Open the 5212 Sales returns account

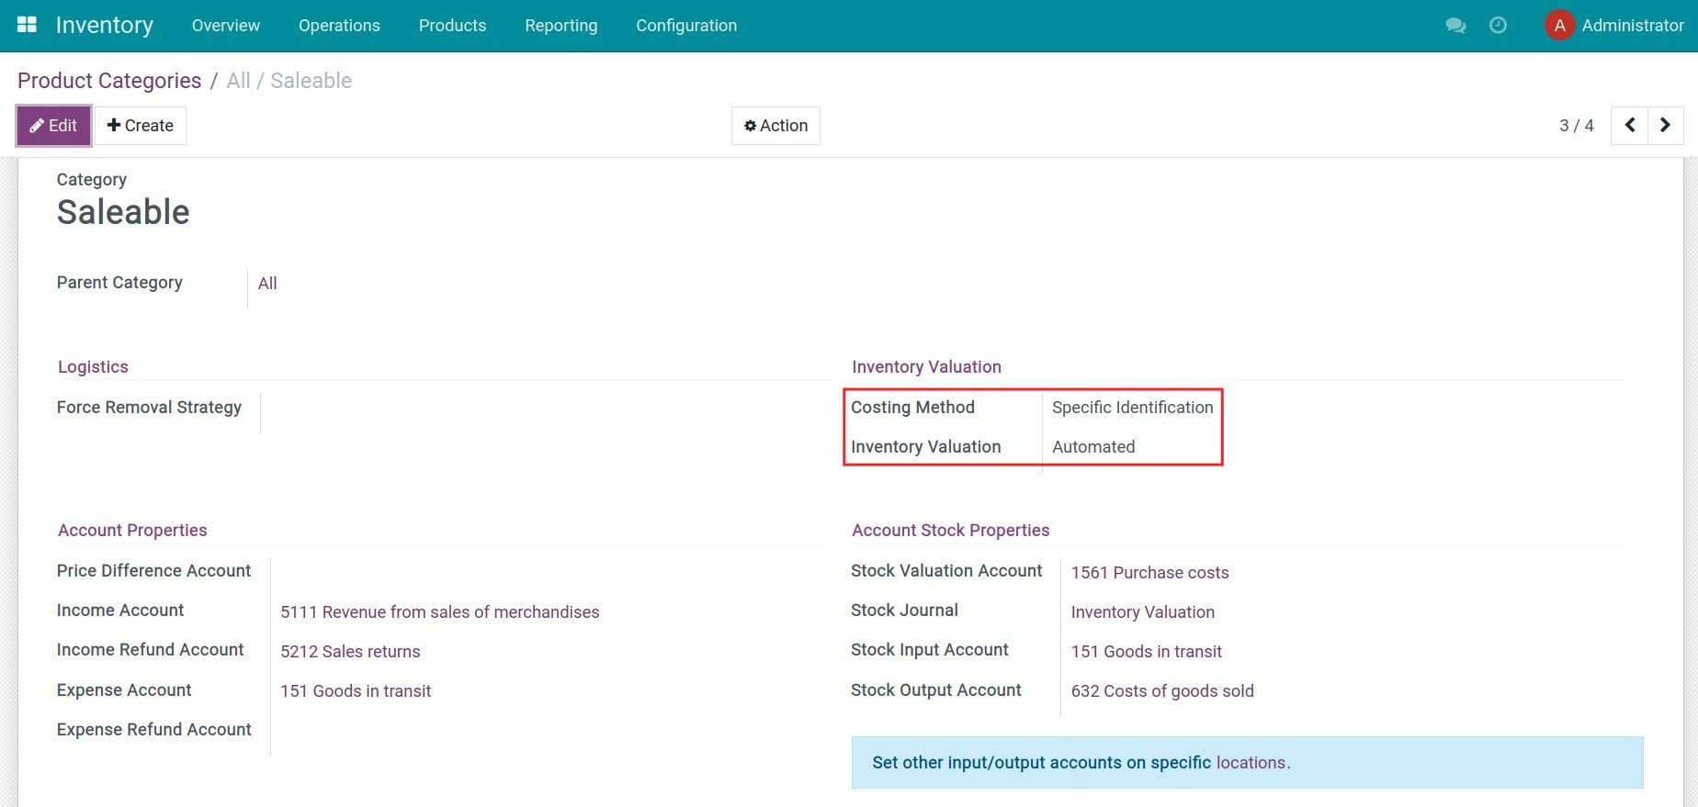(x=350, y=652)
